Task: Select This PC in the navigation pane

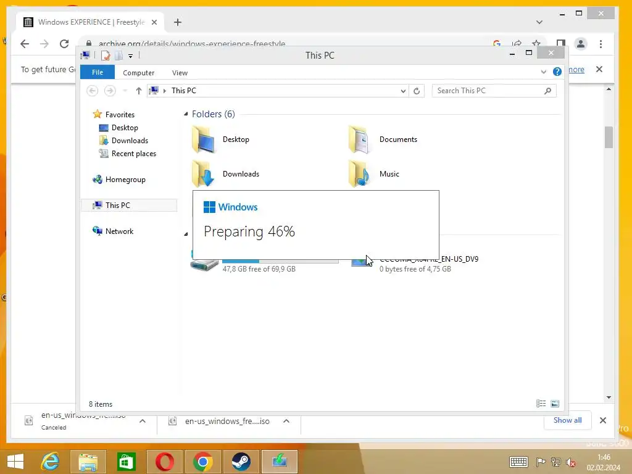Action: (130, 205)
